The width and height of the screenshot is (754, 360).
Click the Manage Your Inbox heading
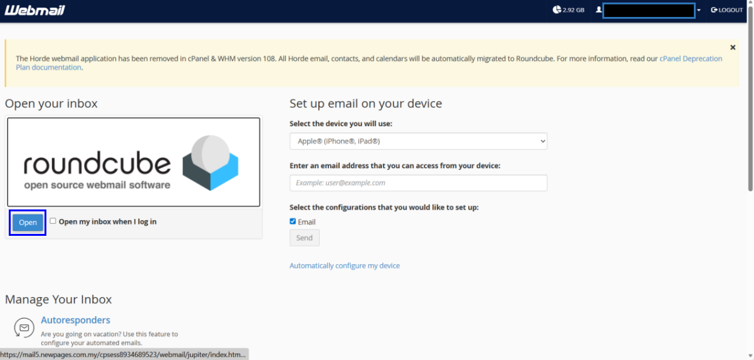[58, 299]
